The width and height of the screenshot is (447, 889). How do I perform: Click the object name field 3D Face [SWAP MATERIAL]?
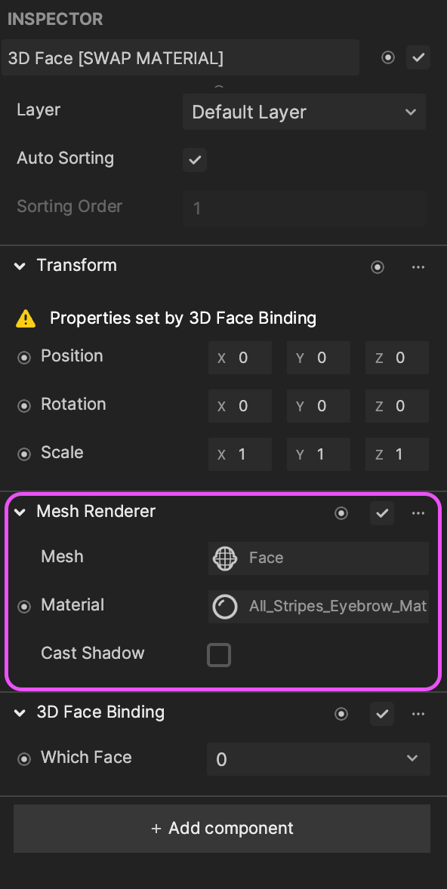point(180,57)
